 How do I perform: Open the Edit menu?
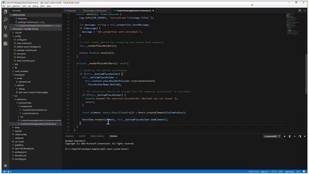click(x=9, y=6)
